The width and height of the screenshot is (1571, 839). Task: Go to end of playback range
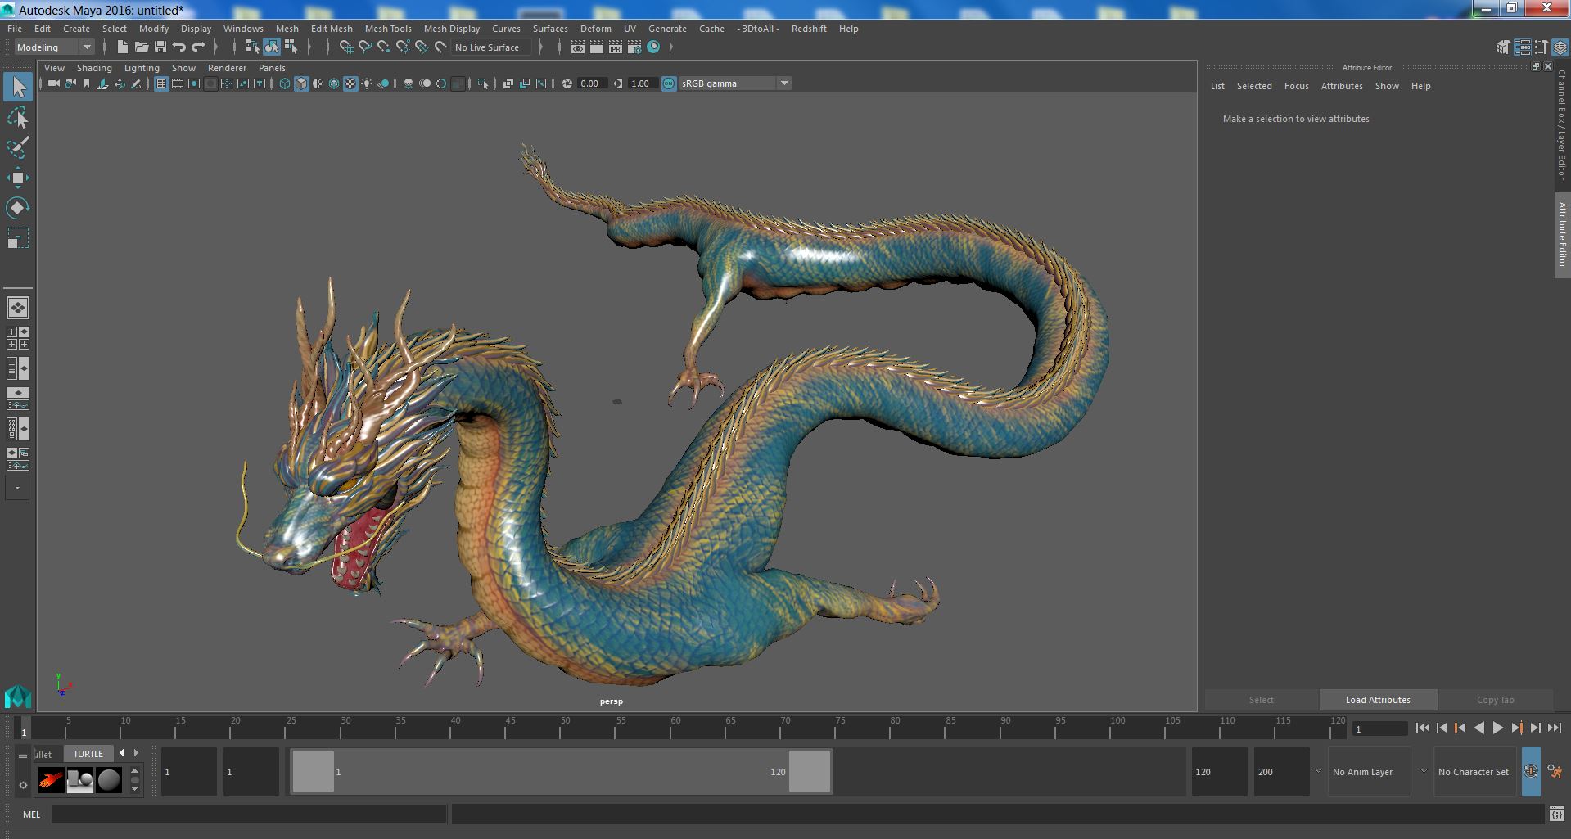pos(1555,728)
